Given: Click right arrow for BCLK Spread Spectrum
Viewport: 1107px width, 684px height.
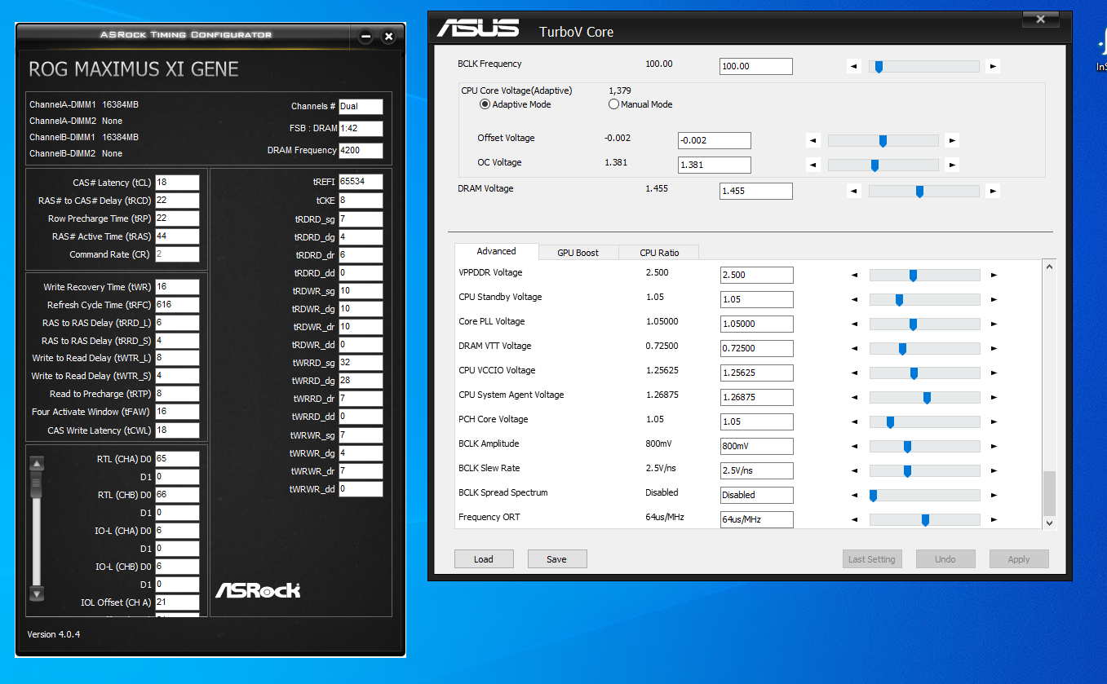Looking at the screenshot, I should [994, 496].
